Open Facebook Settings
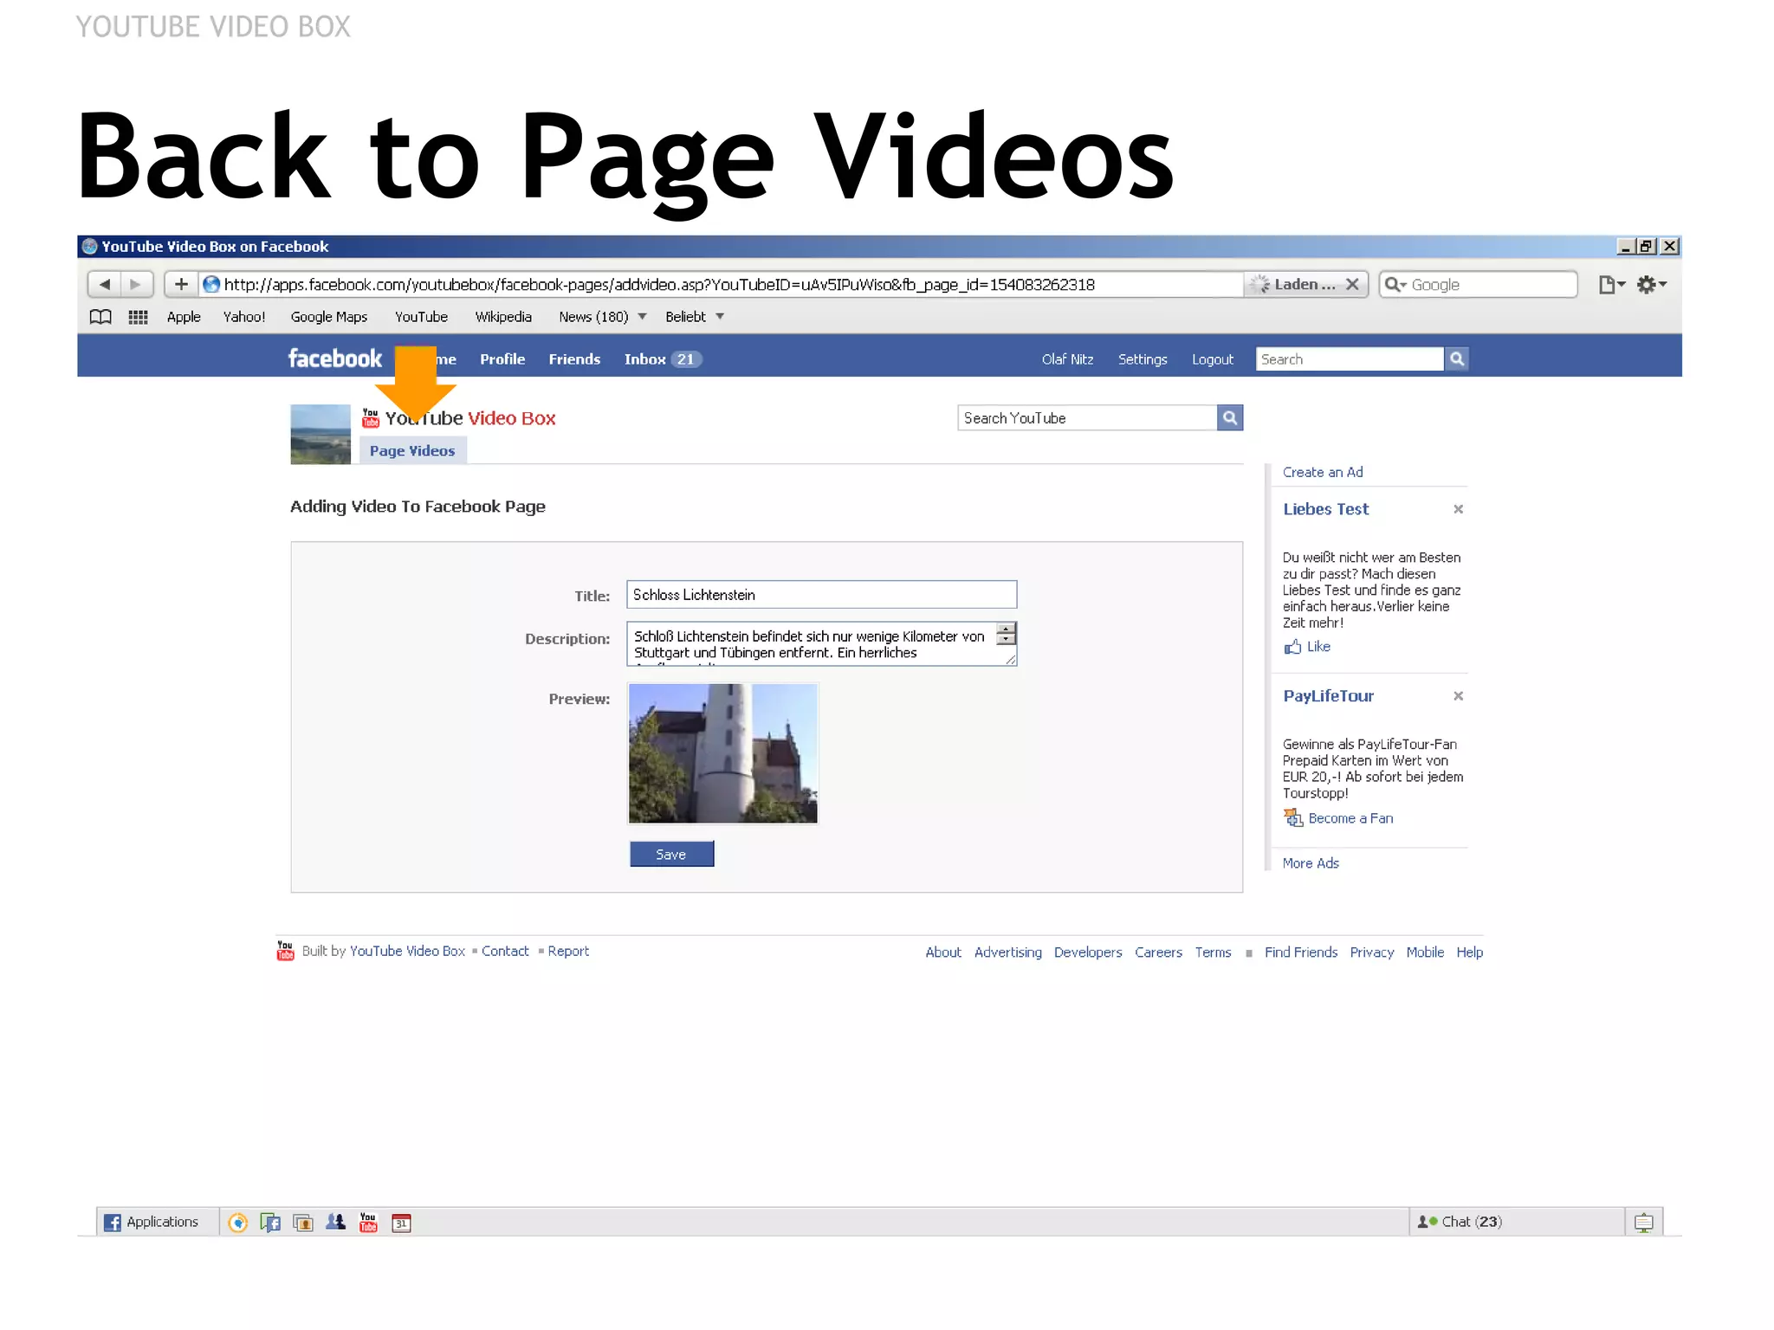 tap(1143, 359)
